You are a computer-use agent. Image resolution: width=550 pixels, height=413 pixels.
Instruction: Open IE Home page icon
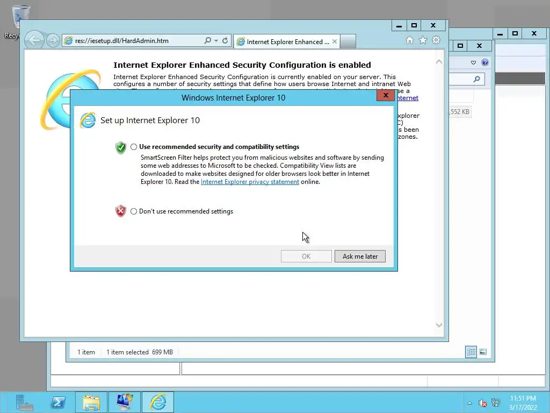(x=409, y=40)
